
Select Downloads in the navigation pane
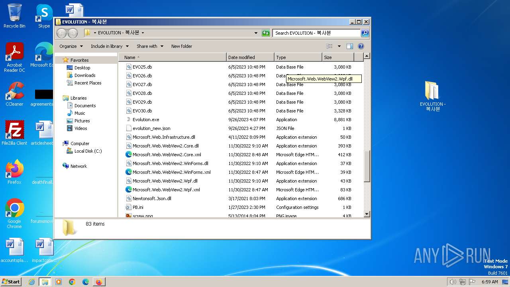[x=85, y=75]
